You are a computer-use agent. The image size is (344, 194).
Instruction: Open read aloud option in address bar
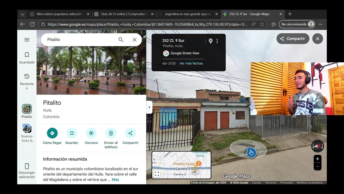253,24
